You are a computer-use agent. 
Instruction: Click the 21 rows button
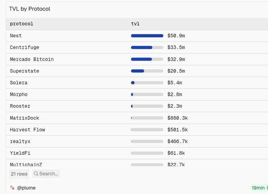(x=19, y=174)
